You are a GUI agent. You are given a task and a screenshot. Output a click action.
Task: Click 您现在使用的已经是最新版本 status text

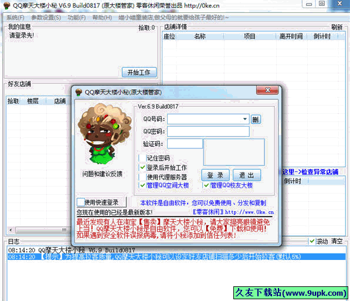click(x=114, y=212)
